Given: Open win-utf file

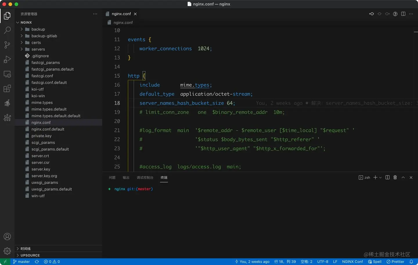Looking at the screenshot, I should (x=58, y=196).
